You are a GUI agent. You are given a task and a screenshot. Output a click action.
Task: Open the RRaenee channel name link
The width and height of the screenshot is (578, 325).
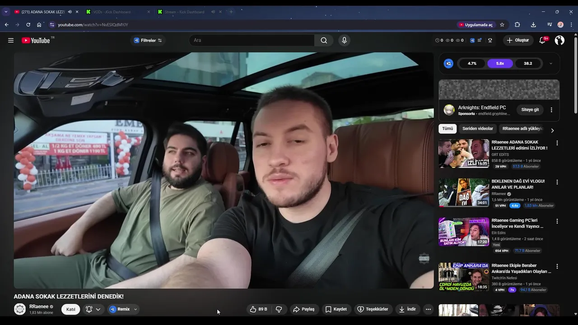[x=39, y=306]
